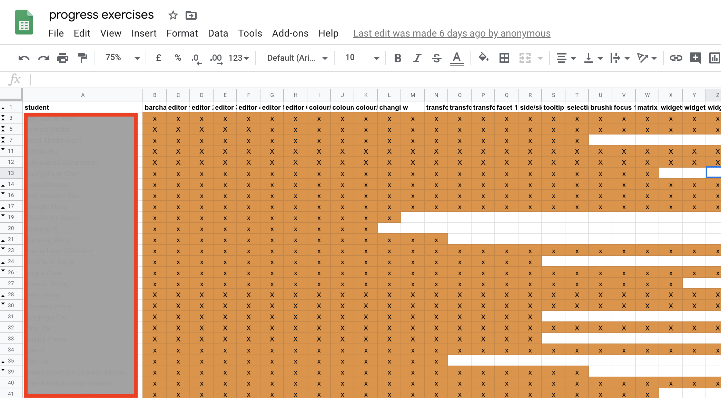Increase decimal places

pos(216,58)
